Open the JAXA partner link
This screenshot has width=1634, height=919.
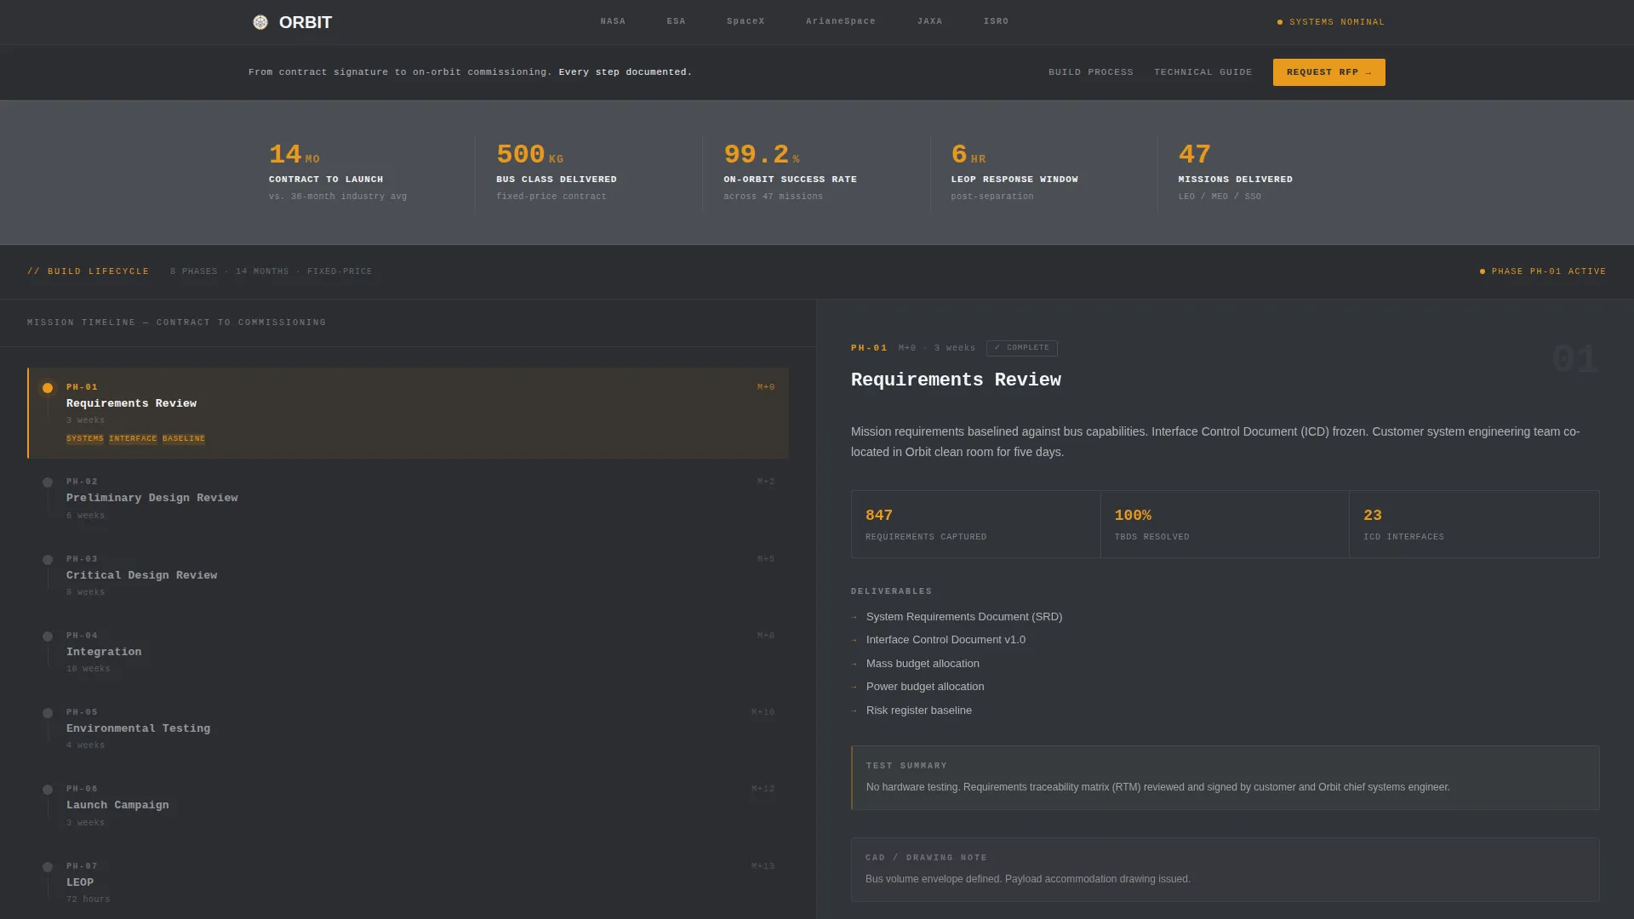[929, 21]
